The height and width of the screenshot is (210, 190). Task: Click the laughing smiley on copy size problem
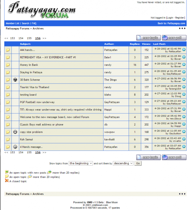[15, 132]
